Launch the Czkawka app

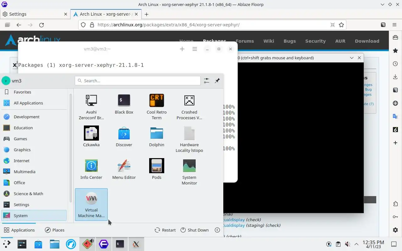coord(91,139)
